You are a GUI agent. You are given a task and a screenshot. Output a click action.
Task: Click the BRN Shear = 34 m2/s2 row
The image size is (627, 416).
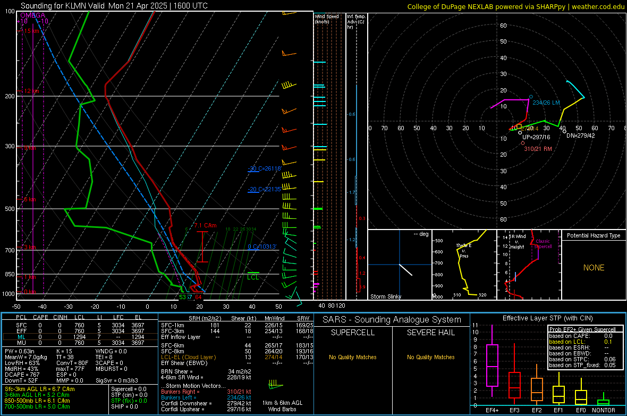pyautogui.click(x=206, y=371)
